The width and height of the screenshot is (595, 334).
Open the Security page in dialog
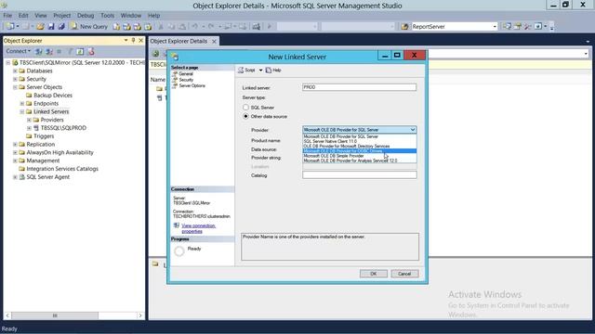[x=186, y=80]
